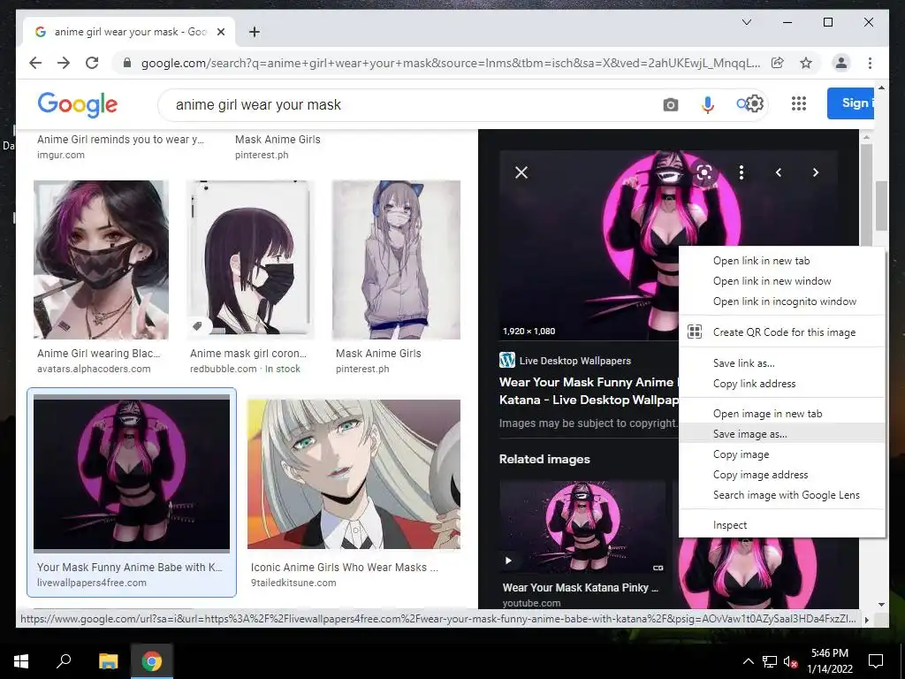
Task: Open Wear Your Mask Funny Anime title link
Action: coord(589,391)
